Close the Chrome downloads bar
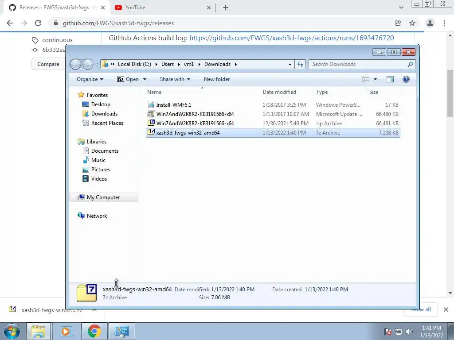Image resolution: width=454 pixels, height=340 pixels. click(446, 309)
